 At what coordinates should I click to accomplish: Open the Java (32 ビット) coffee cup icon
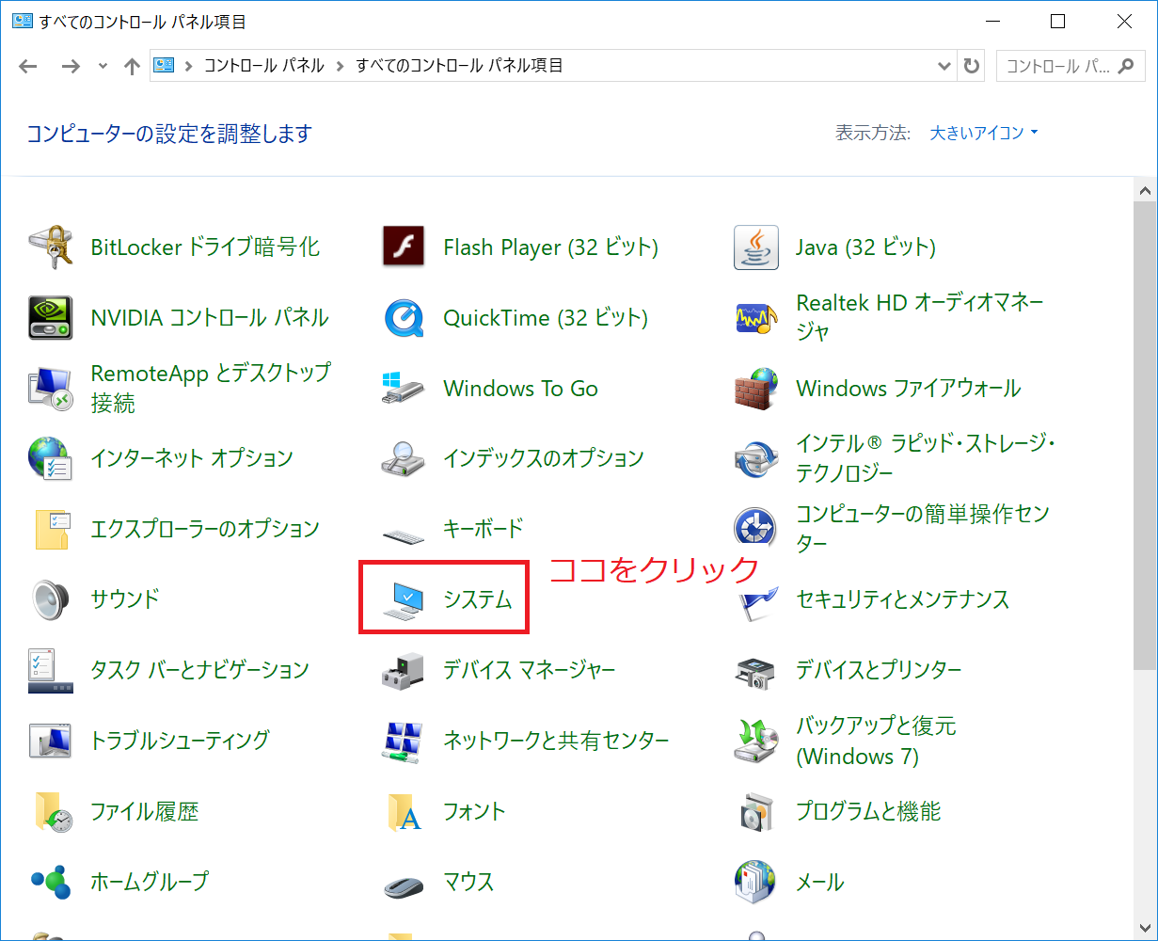coord(756,247)
